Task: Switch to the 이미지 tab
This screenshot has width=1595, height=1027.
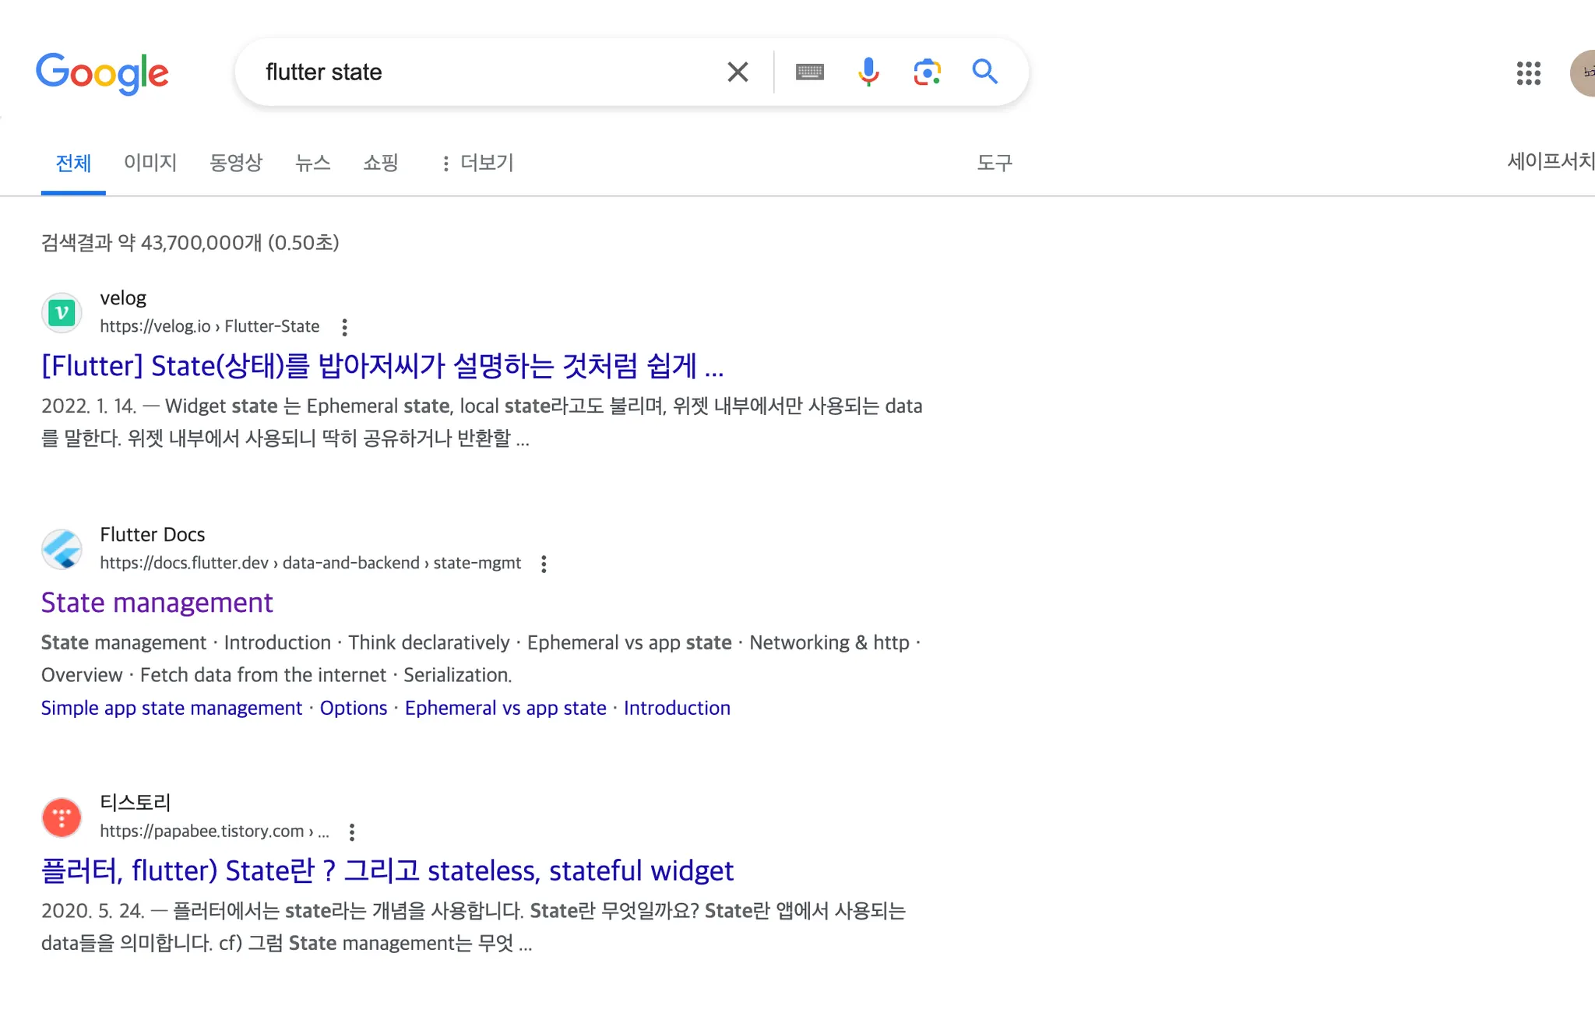Action: (150, 163)
